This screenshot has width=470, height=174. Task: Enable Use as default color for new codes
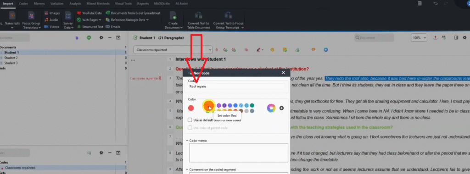pos(190,120)
